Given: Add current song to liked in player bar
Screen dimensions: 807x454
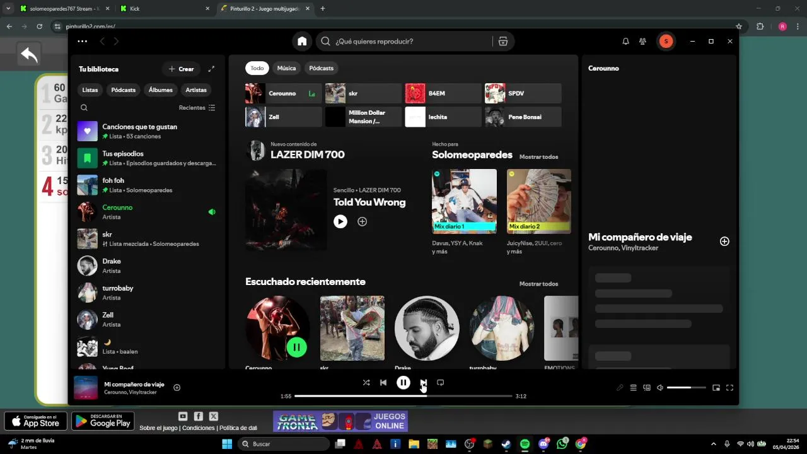Looking at the screenshot, I should pyautogui.click(x=177, y=388).
